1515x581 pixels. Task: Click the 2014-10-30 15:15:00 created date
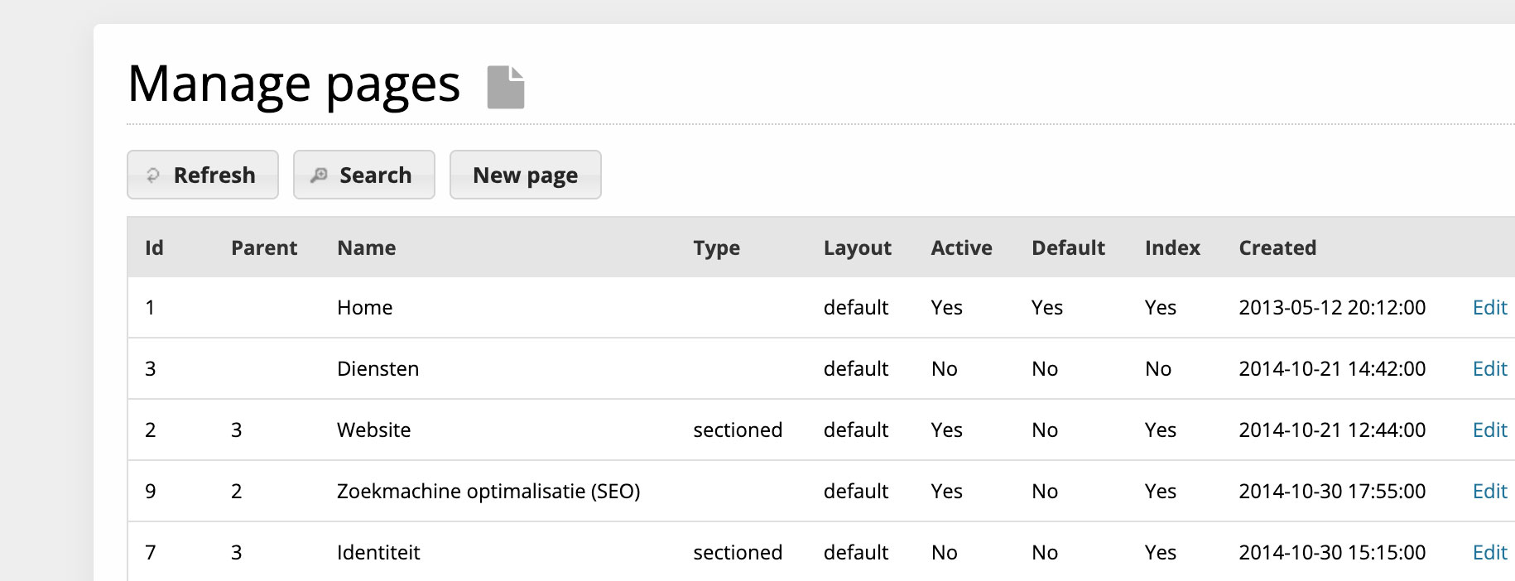1332,552
